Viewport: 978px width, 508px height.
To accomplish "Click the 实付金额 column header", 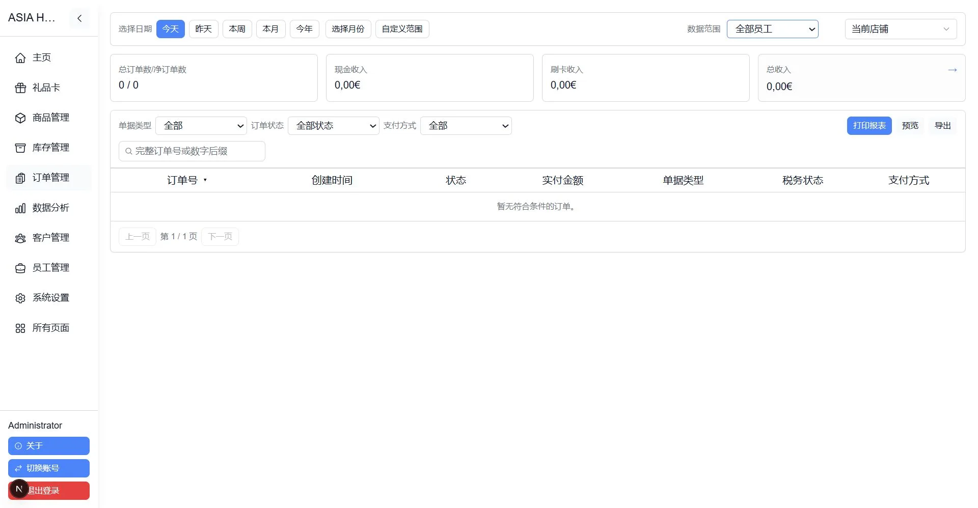I will point(563,180).
